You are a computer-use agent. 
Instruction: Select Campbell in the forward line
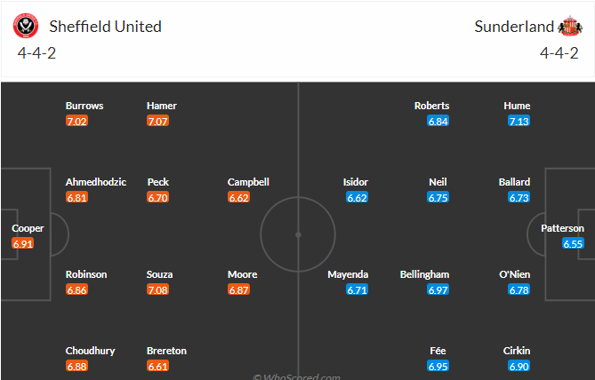248,182
